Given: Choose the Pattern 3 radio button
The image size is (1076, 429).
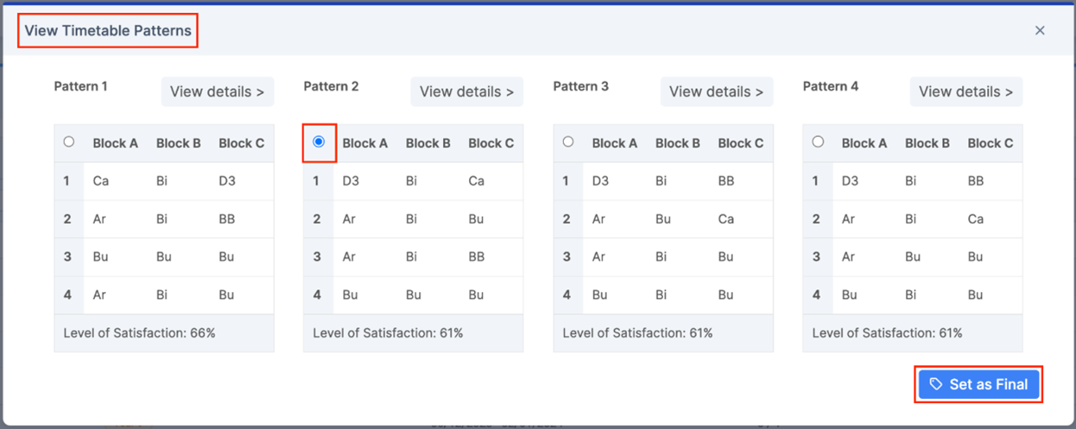Looking at the screenshot, I should (568, 142).
